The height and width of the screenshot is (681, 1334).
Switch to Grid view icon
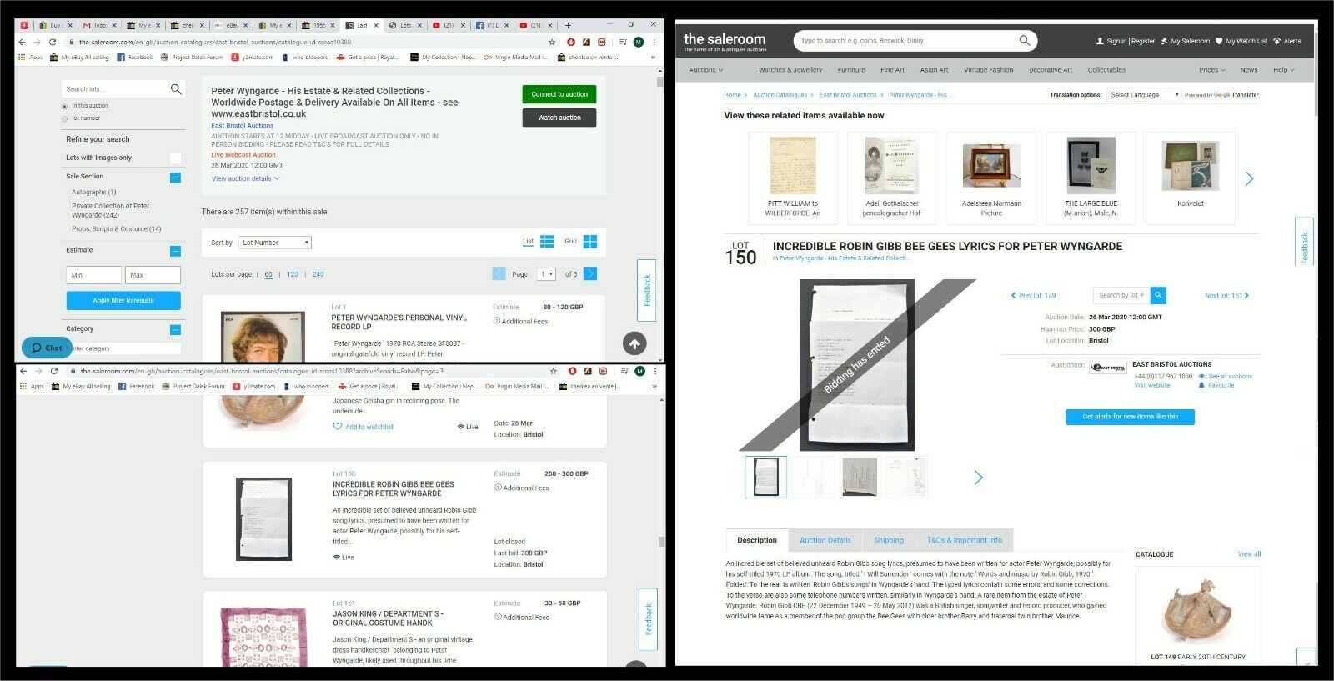[590, 242]
